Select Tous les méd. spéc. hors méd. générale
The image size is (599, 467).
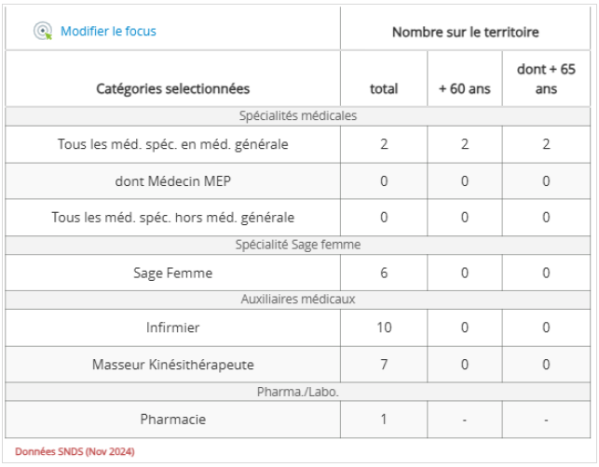(173, 218)
